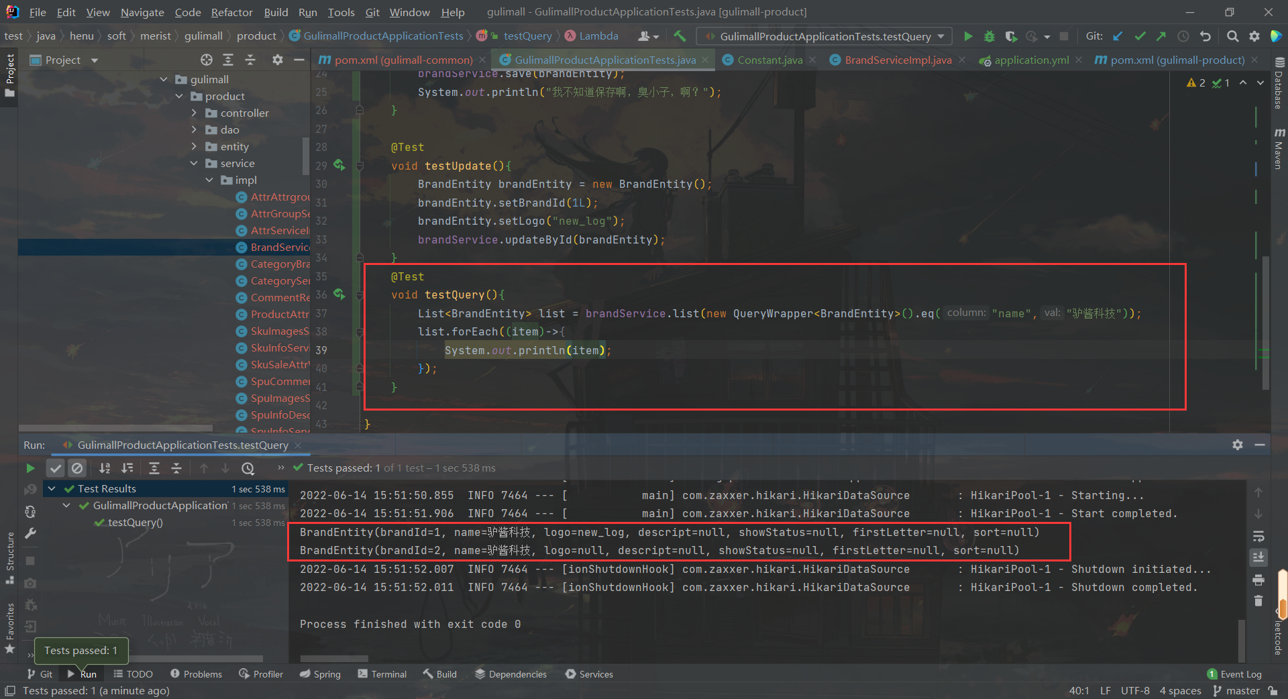
Task: Collapse the product package node
Action: [x=179, y=96]
